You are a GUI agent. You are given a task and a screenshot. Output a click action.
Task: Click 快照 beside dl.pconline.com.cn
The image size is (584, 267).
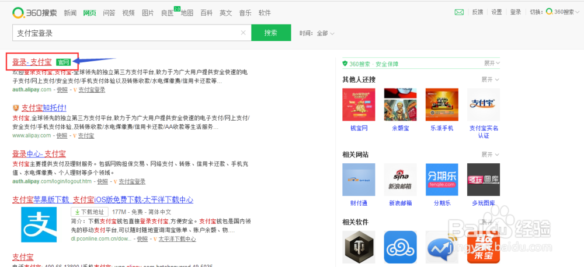tap(142, 239)
